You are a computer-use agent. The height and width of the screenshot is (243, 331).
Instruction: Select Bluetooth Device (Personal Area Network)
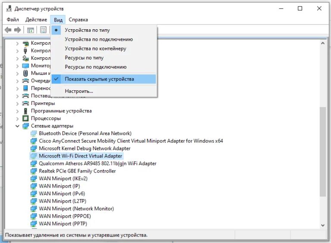point(85,133)
